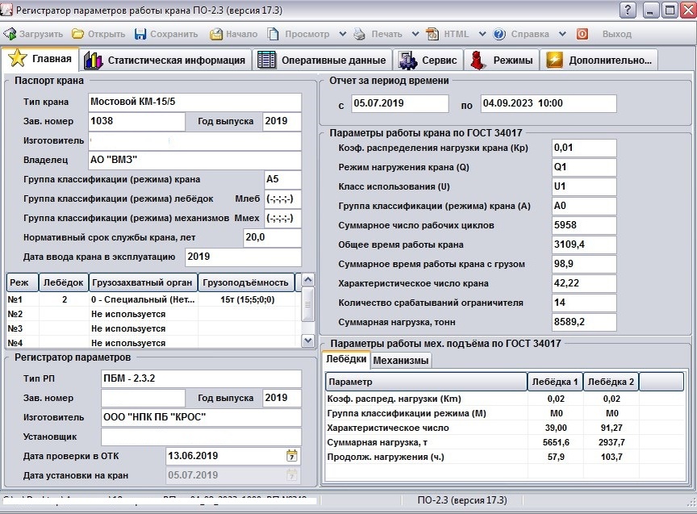Viewport: 697px width, 514px height.
Task: Click the Выход button label
Action: (616, 34)
